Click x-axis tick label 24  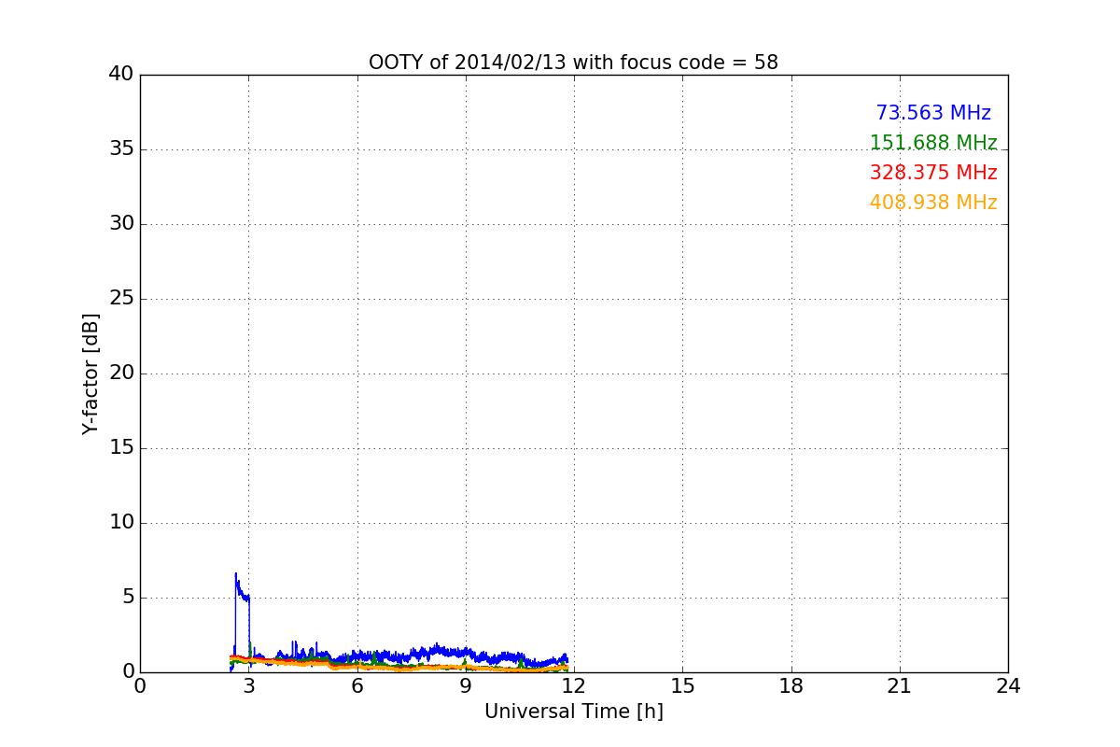point(1008,686)
